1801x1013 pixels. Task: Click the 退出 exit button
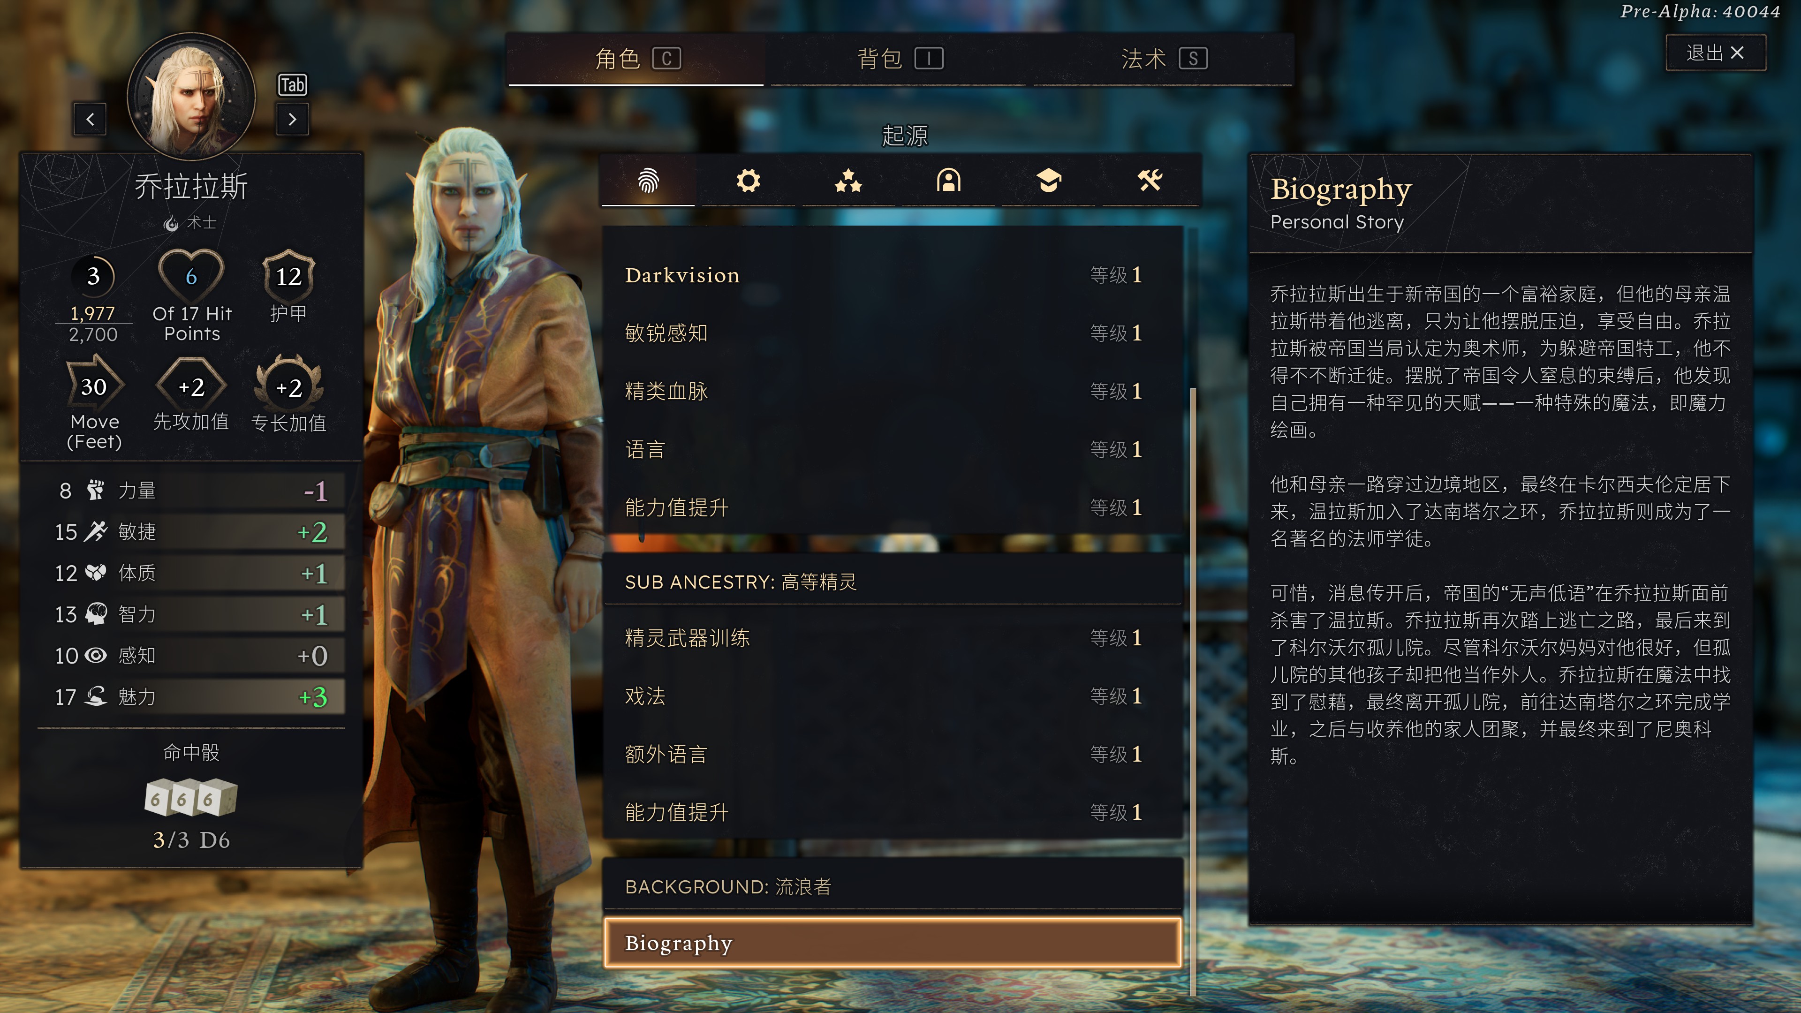pyautogui.click(x=1716, y=53)
